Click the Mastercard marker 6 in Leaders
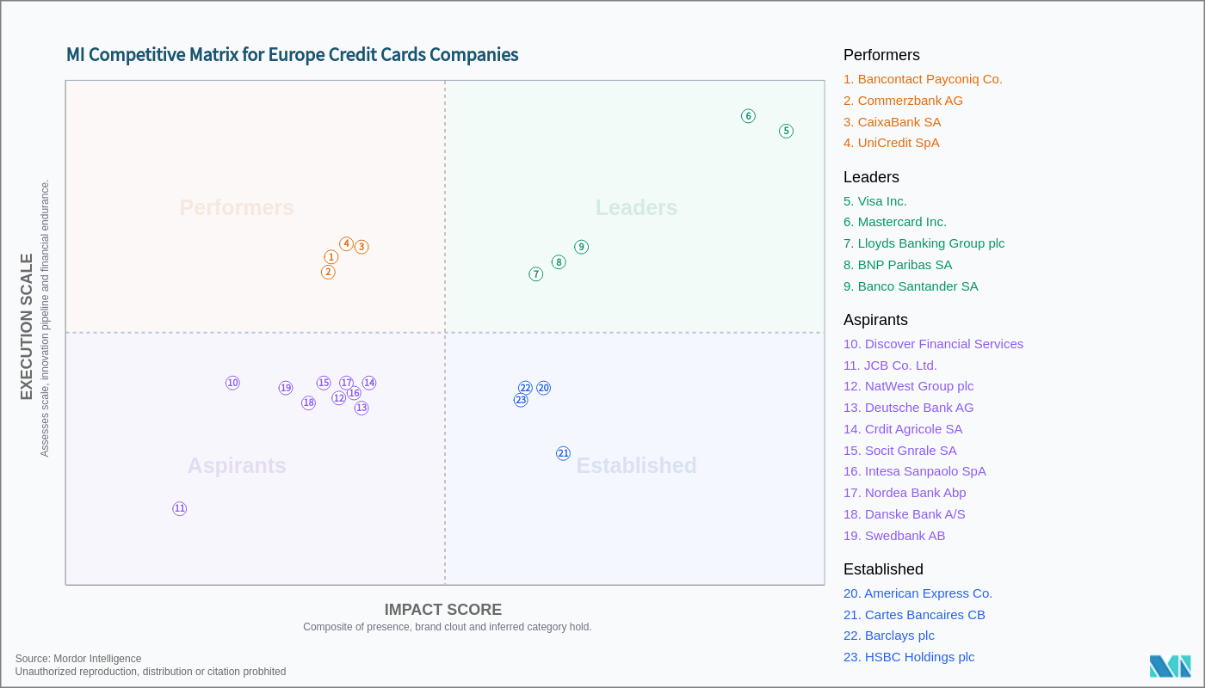Image resolution: width=1205 pixels, height=688 pixels. 748,116
